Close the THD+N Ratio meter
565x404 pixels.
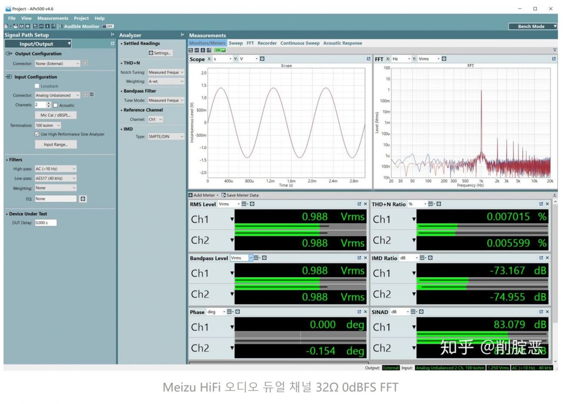point(547,204)
